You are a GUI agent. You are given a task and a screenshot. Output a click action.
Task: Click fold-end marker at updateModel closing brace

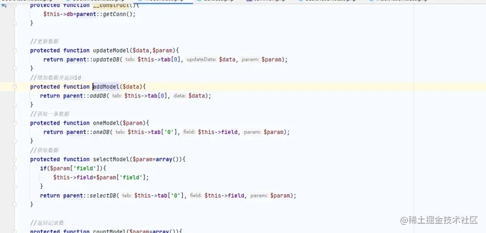(x=14, y=68)
